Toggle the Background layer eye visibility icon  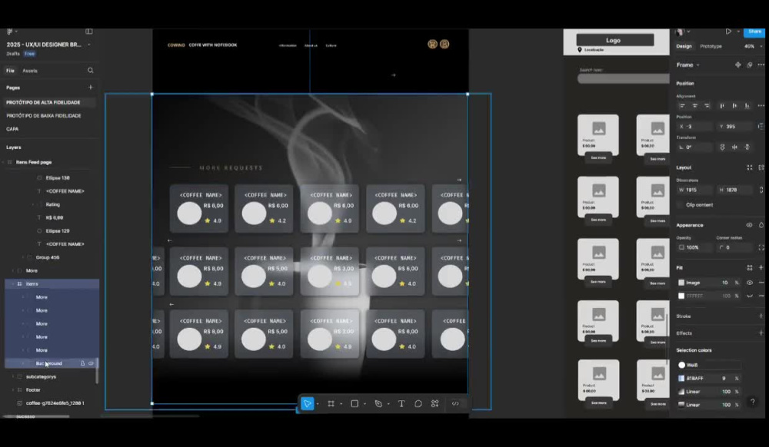(x=91, y=363)
